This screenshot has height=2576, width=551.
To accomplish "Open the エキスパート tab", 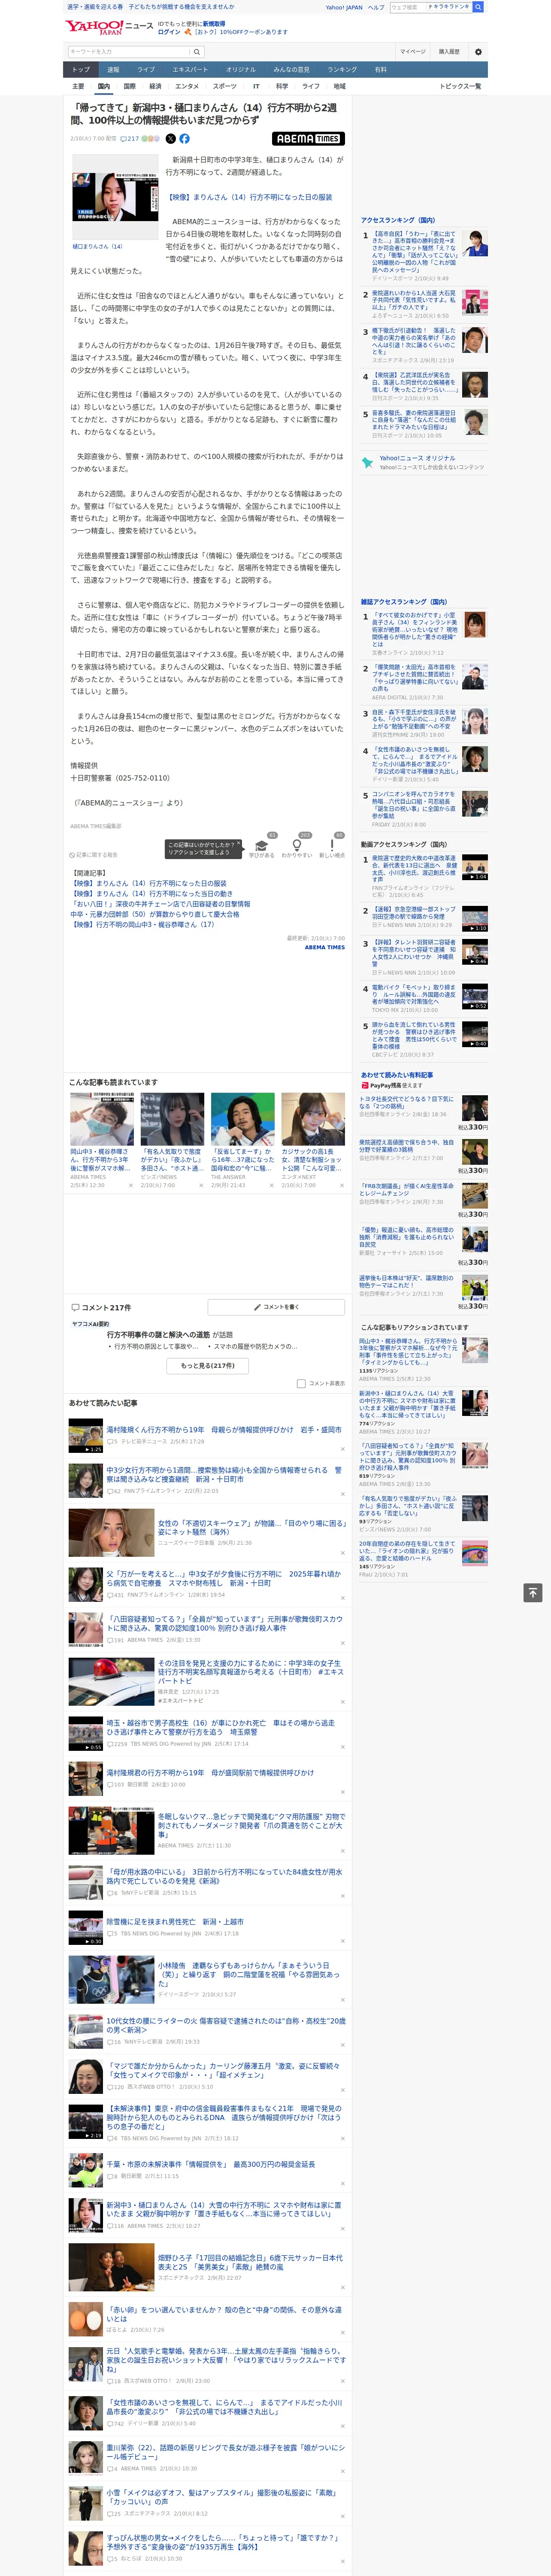I will click(190, 70).
